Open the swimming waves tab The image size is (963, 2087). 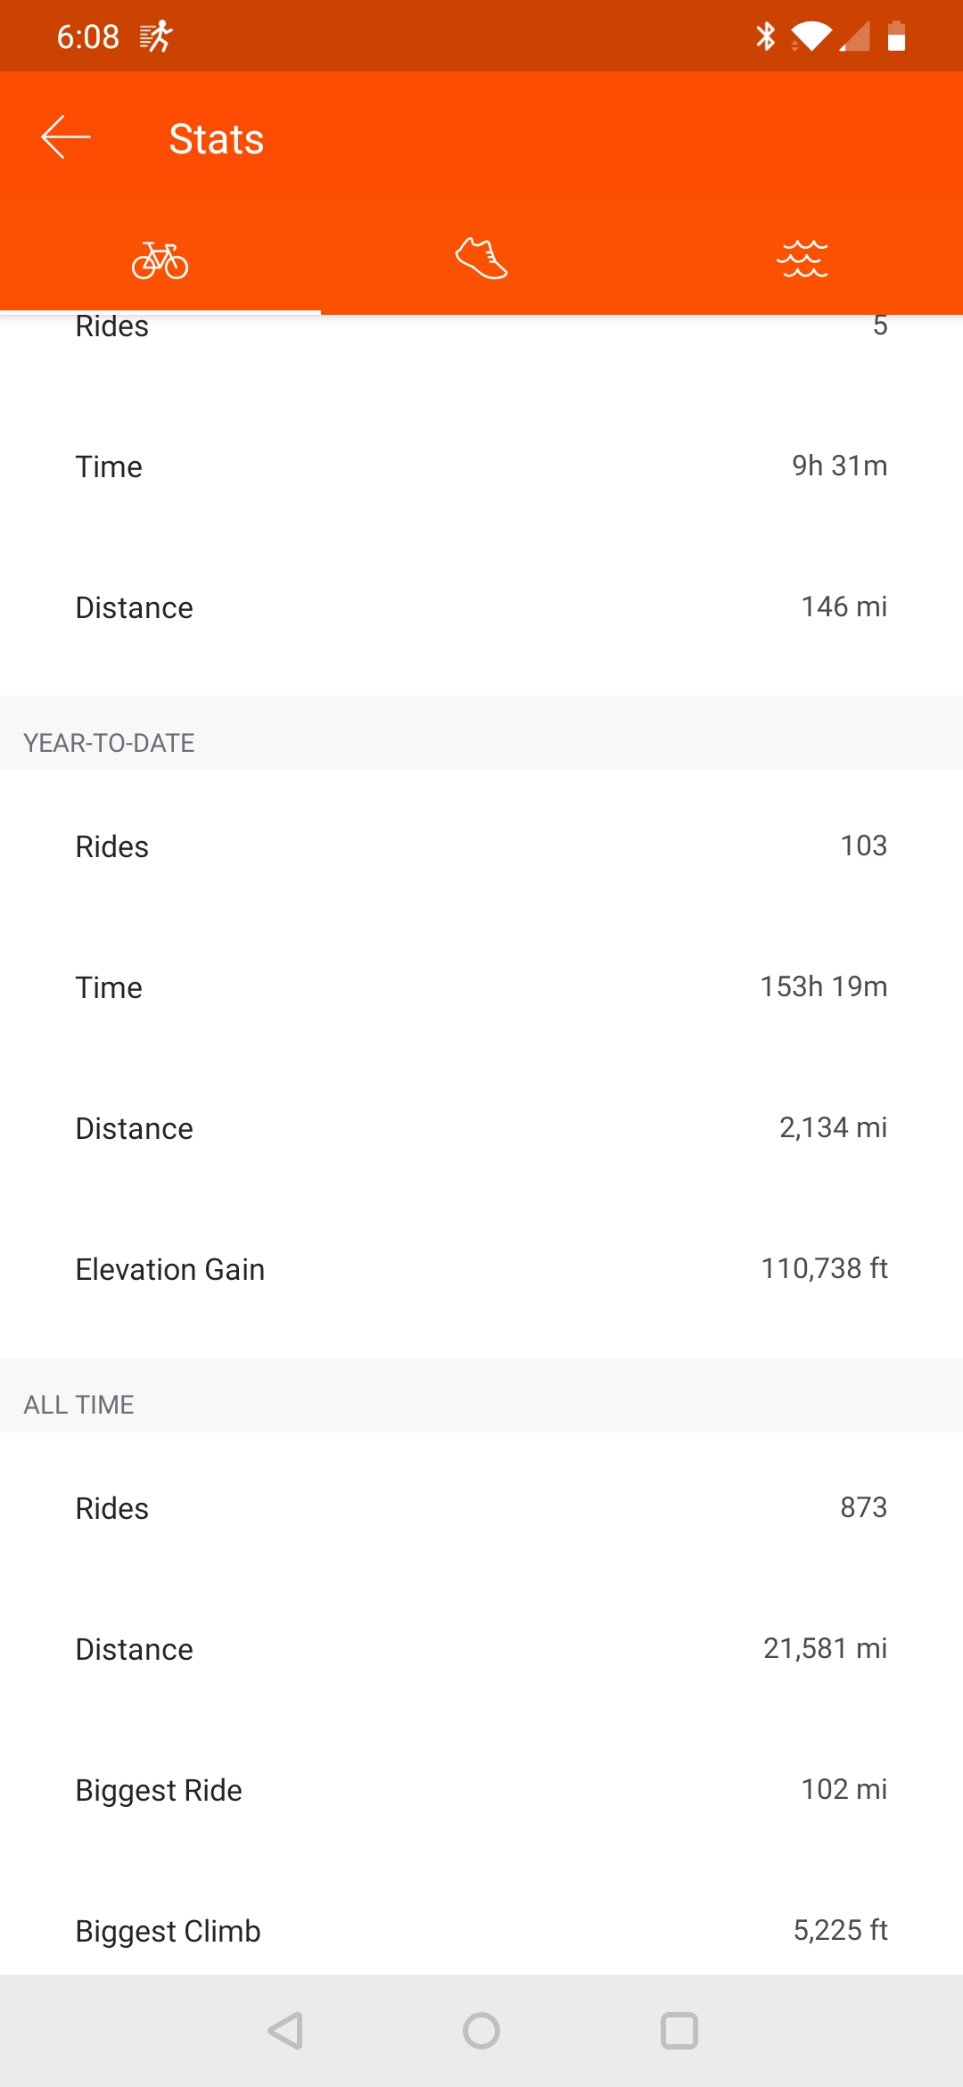(802, 260)
